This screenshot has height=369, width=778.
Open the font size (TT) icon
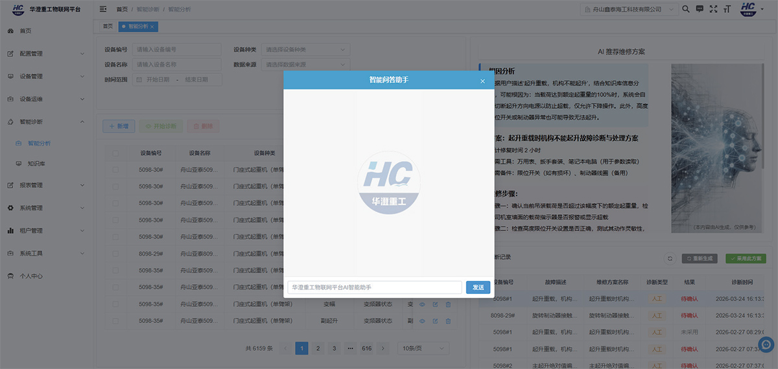point(727,9)
